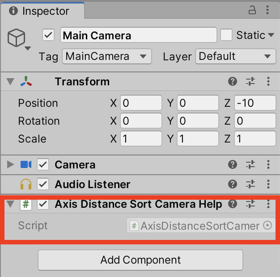Viewport: 280px width, 277px height.
Task: Click the Inspector lock icon
Action: pyautogui.click(x=252, y=10)
